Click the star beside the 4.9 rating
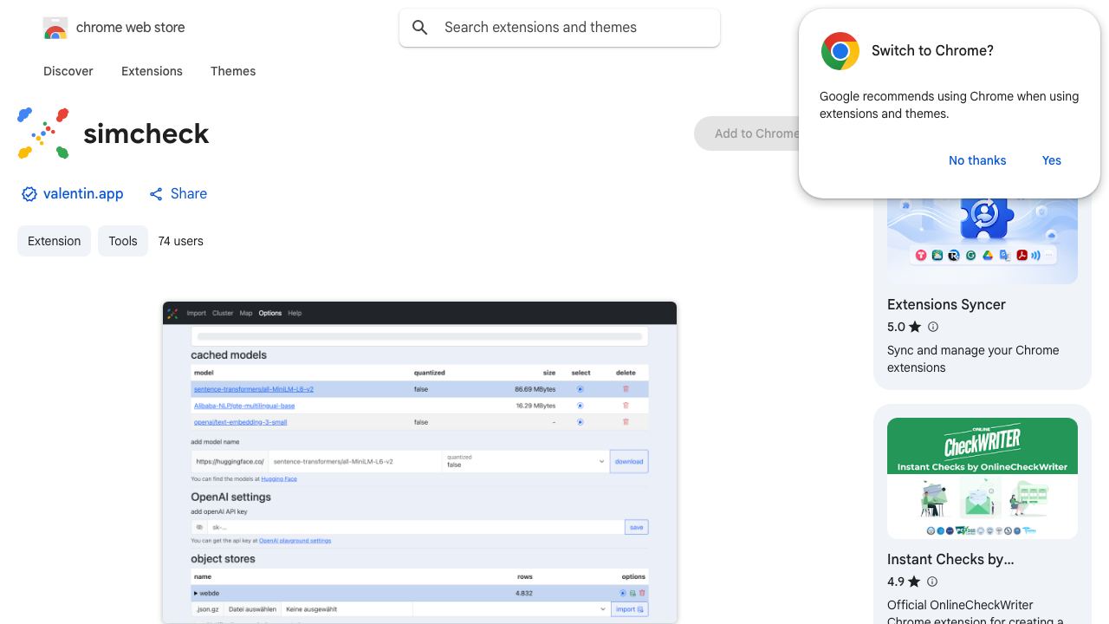1109x624 pixels. coord(914,582)
